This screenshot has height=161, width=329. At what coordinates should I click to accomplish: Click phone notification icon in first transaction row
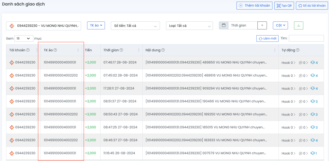point(312,63)
